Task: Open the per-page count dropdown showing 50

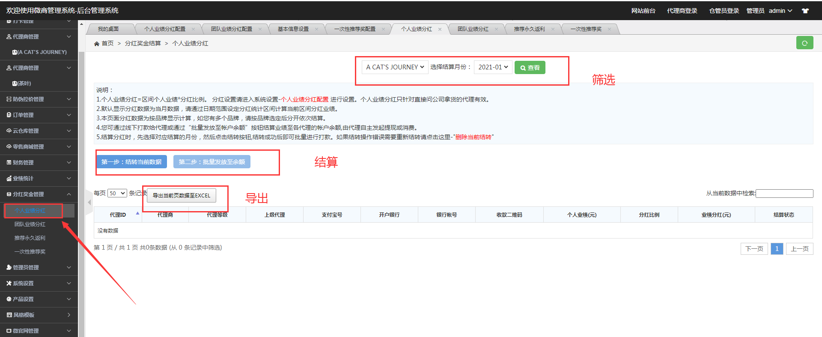Action: [x=117, y=194]
